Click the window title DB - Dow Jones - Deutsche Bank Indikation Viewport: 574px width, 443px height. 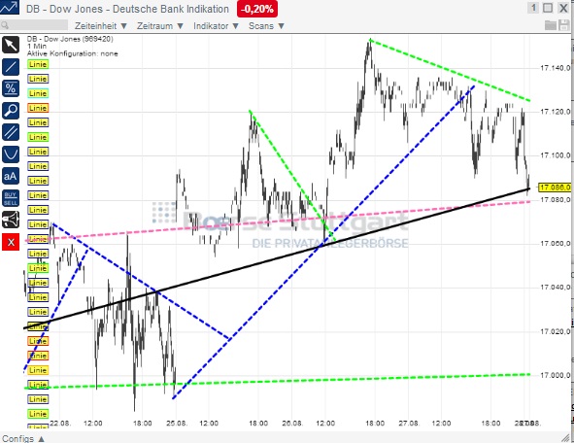[127, 9]
